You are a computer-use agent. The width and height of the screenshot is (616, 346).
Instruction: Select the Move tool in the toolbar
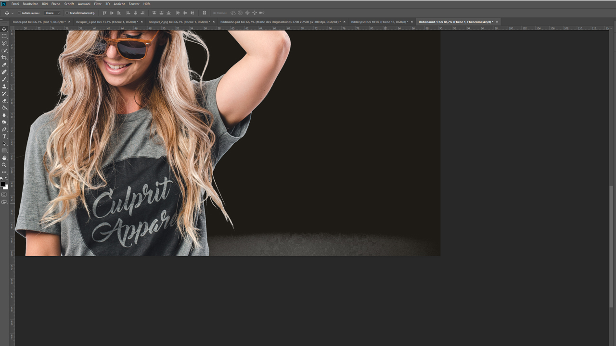[4, 29]
